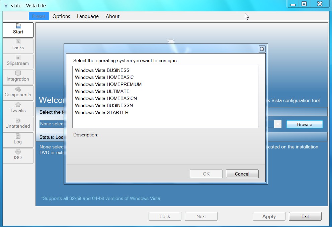
Task: Close the operating system selection dialog
Action: (262, 49)
